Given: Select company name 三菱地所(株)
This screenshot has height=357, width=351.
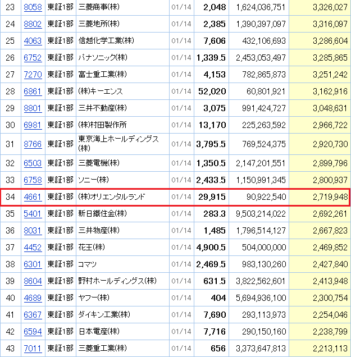Looking at the screenshot, I should [99, 24].
